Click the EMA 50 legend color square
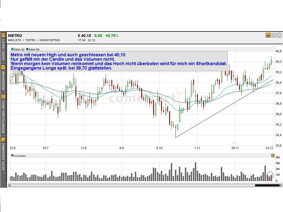The height and width of the screenshot is (212, 283). (x=27, y=49)
